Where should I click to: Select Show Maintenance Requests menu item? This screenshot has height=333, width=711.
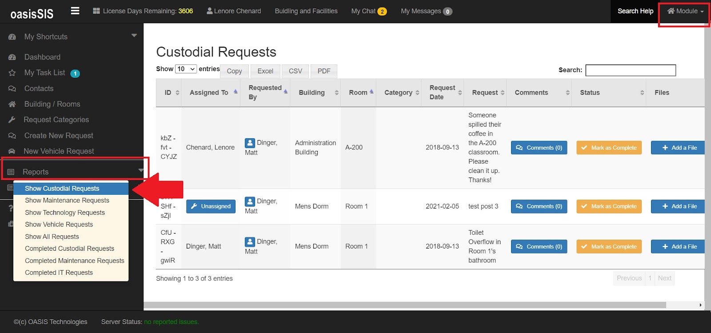pyautogui.click(x=71, y=201)
